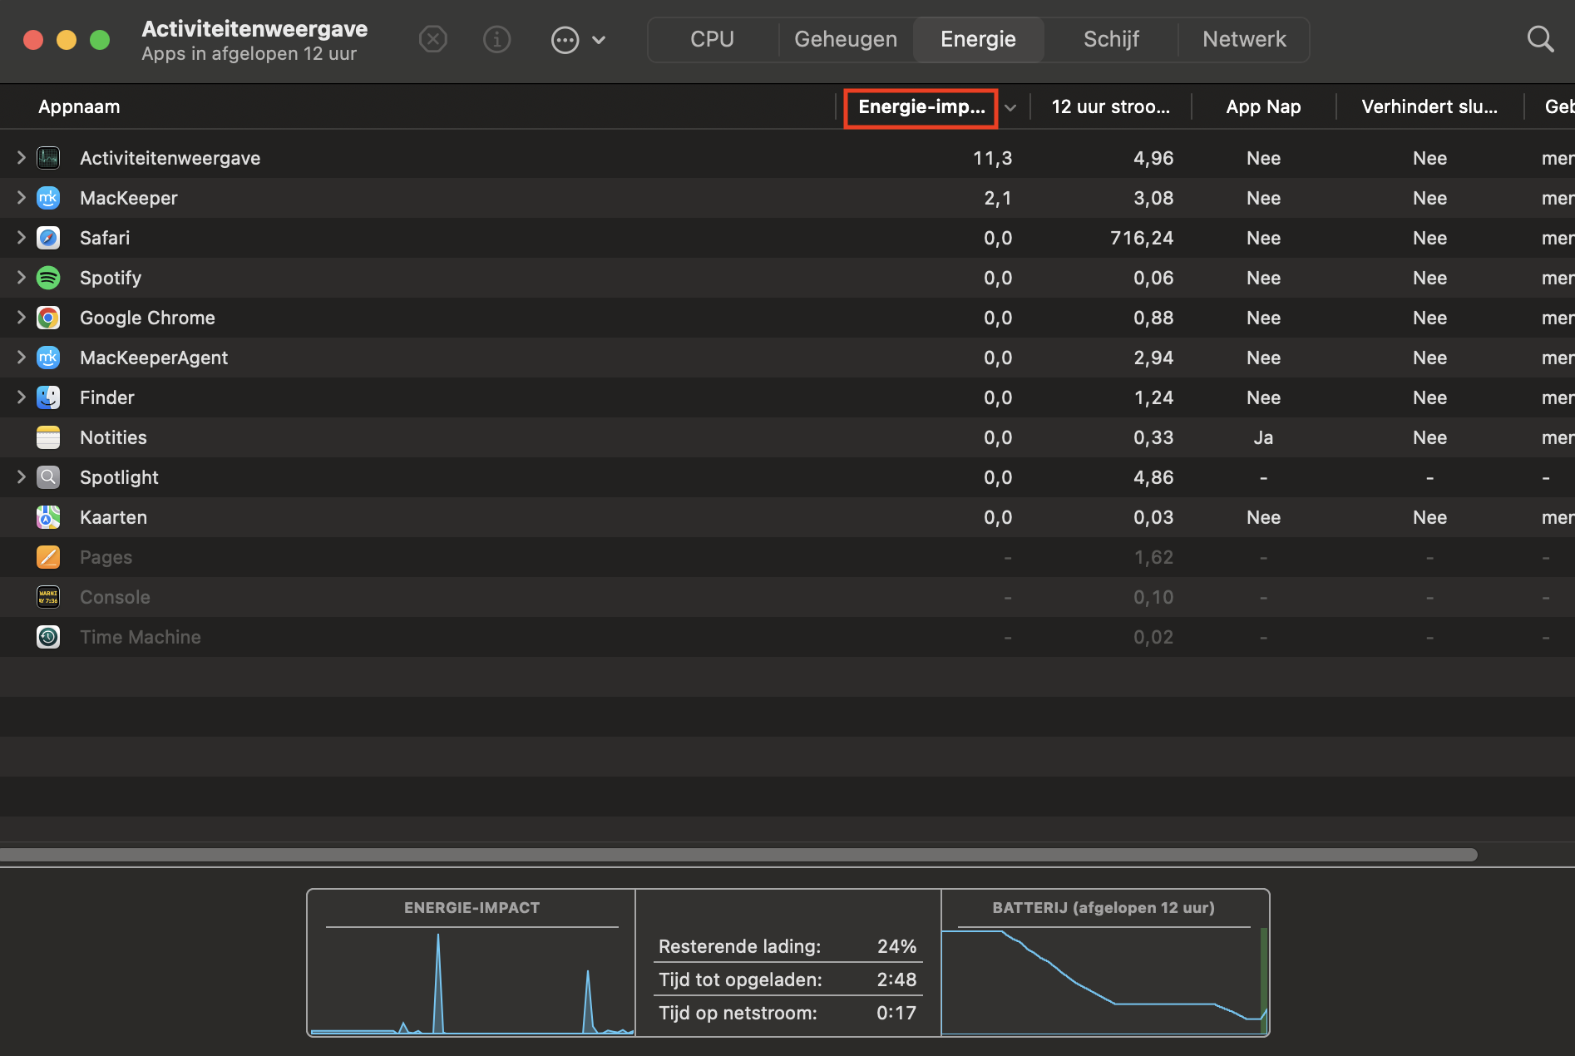Select the Safari compass icon
1575x1056 pixels.
pyautogui.click(x=48, y=238)
